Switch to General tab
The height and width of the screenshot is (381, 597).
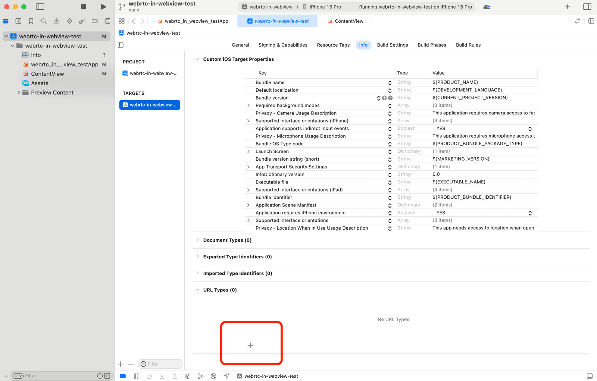(240, 45)
